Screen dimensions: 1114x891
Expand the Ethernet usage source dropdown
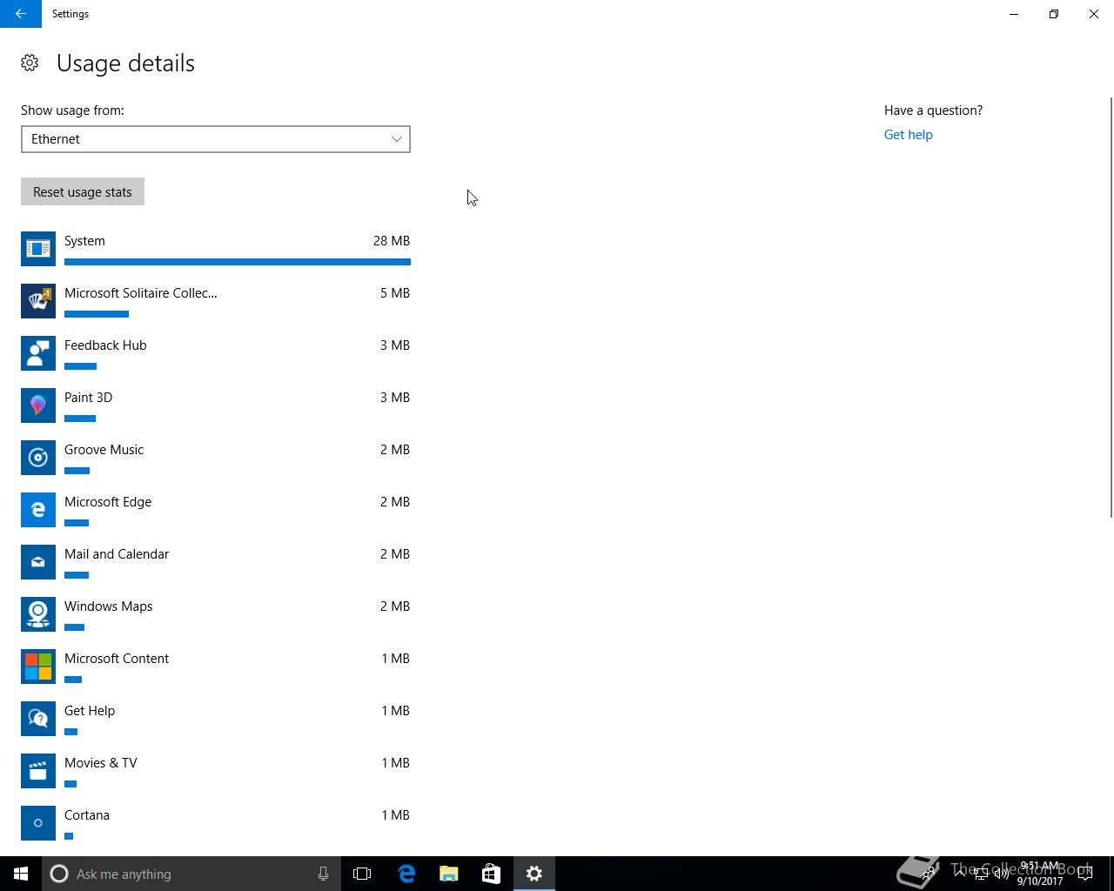coord(216,139)
